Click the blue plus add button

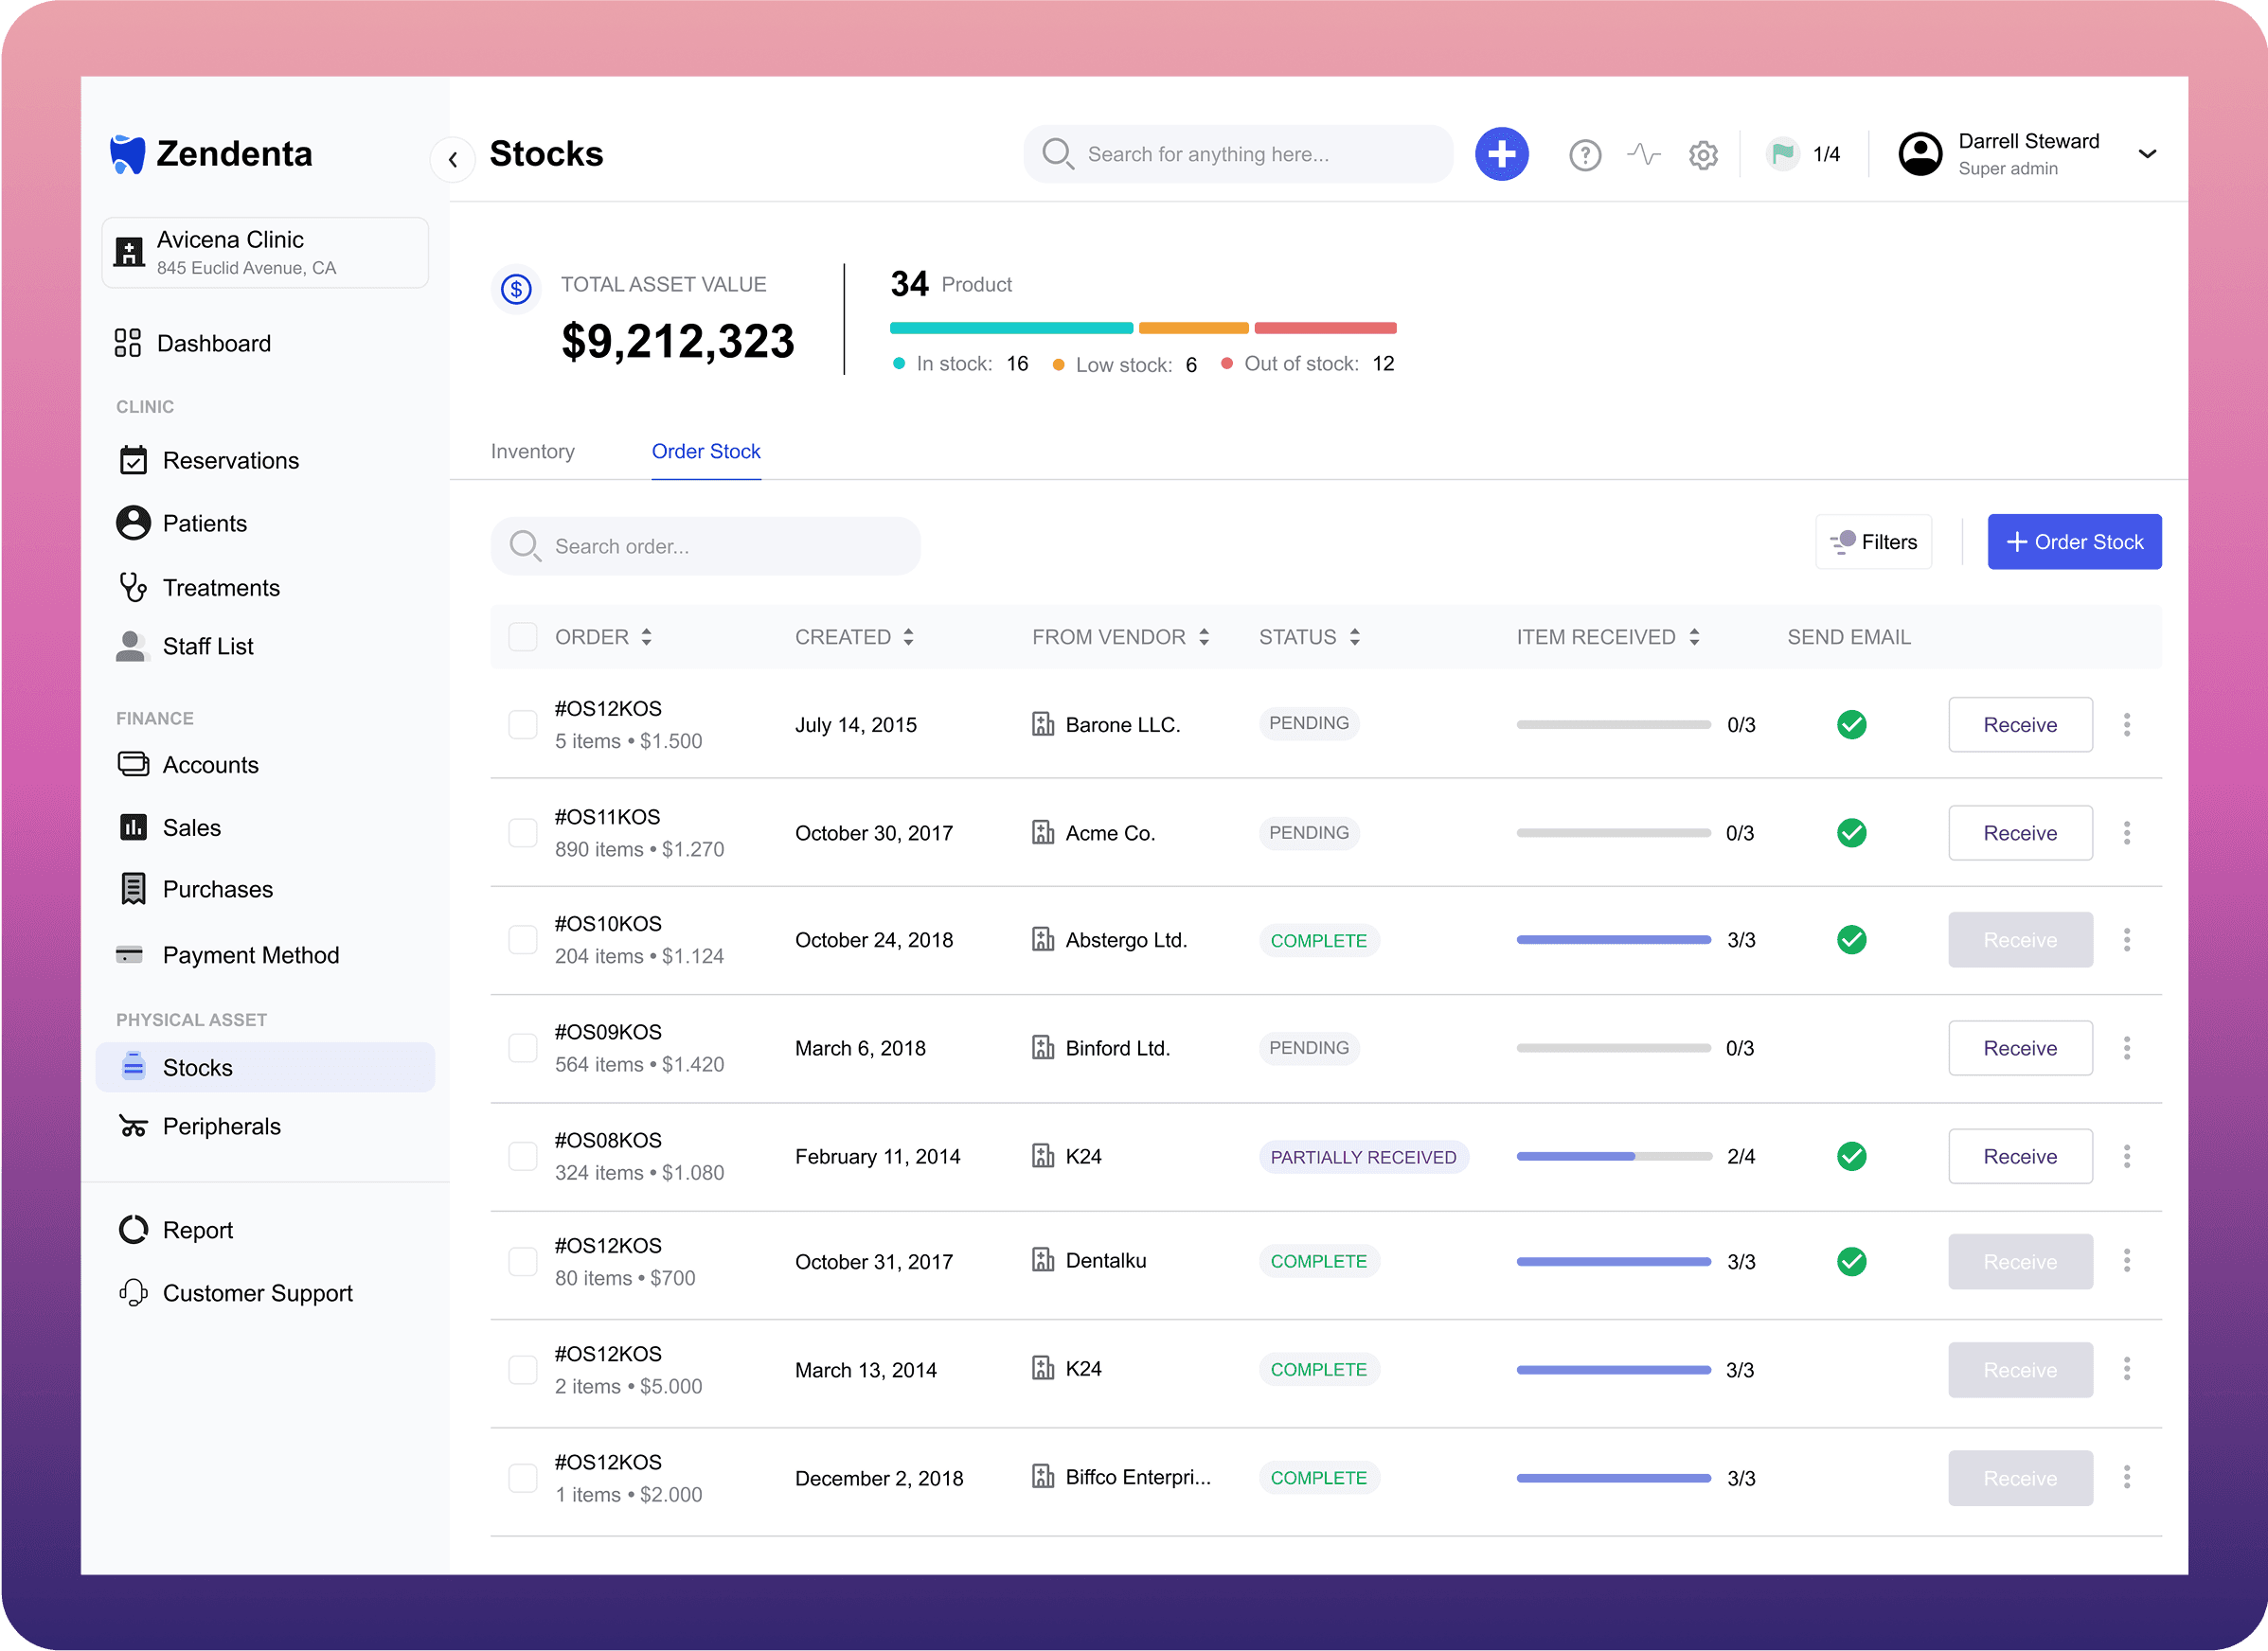tap(1501, 154)
